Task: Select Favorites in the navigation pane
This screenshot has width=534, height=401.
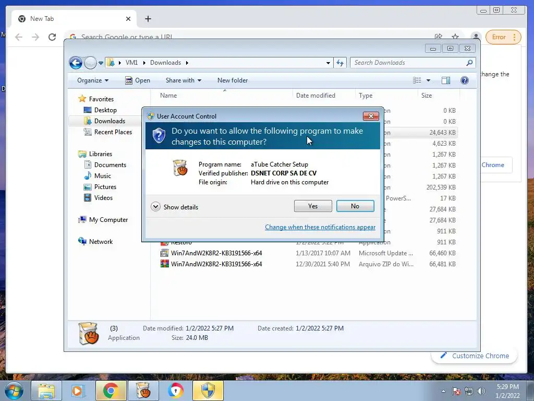Action: tap(101, 99)
